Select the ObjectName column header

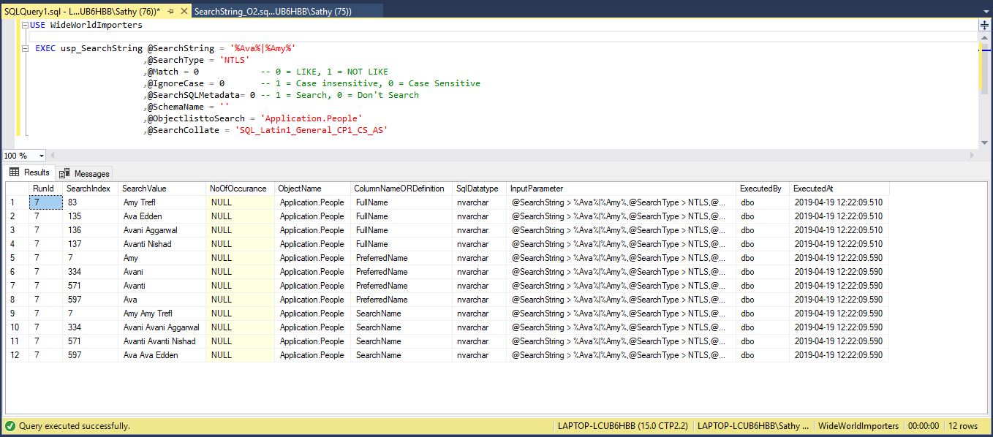pyautogui.click(x=312, y=189)
